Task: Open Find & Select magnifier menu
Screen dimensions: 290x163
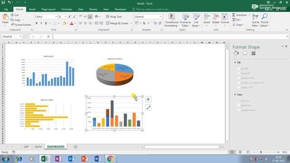Action: coord(265,20)
